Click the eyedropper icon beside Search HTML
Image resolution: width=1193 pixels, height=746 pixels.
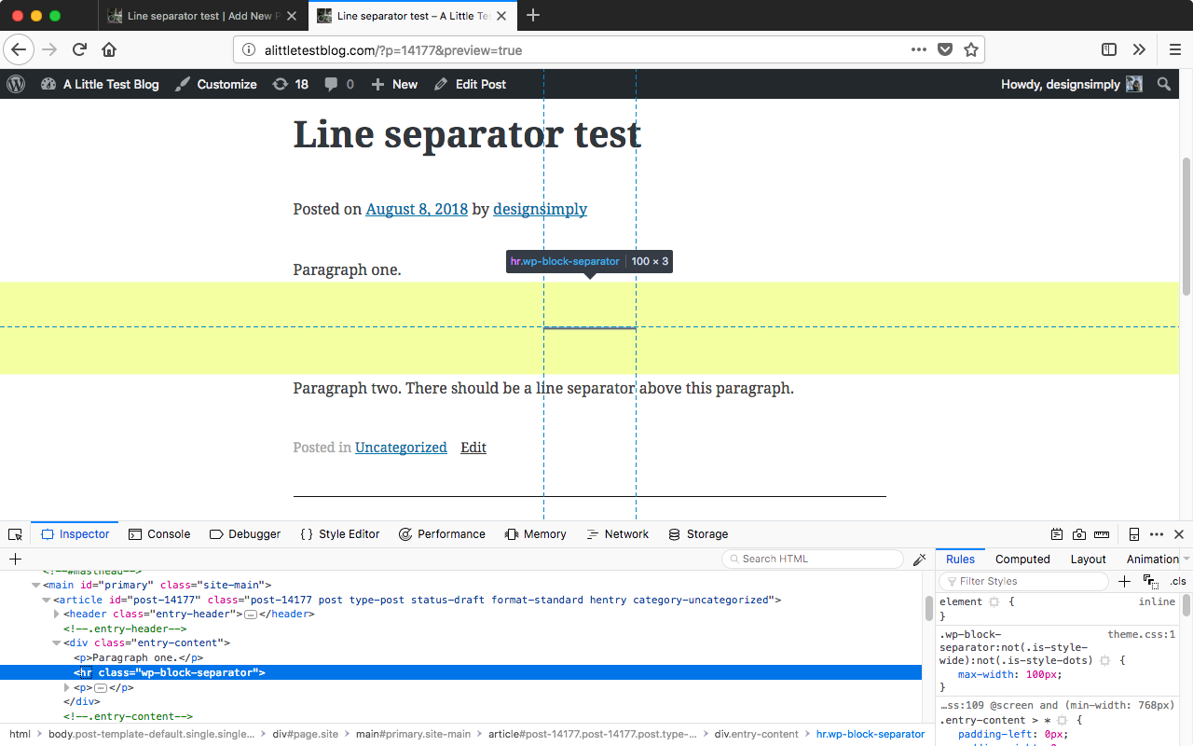click(920, 559)
